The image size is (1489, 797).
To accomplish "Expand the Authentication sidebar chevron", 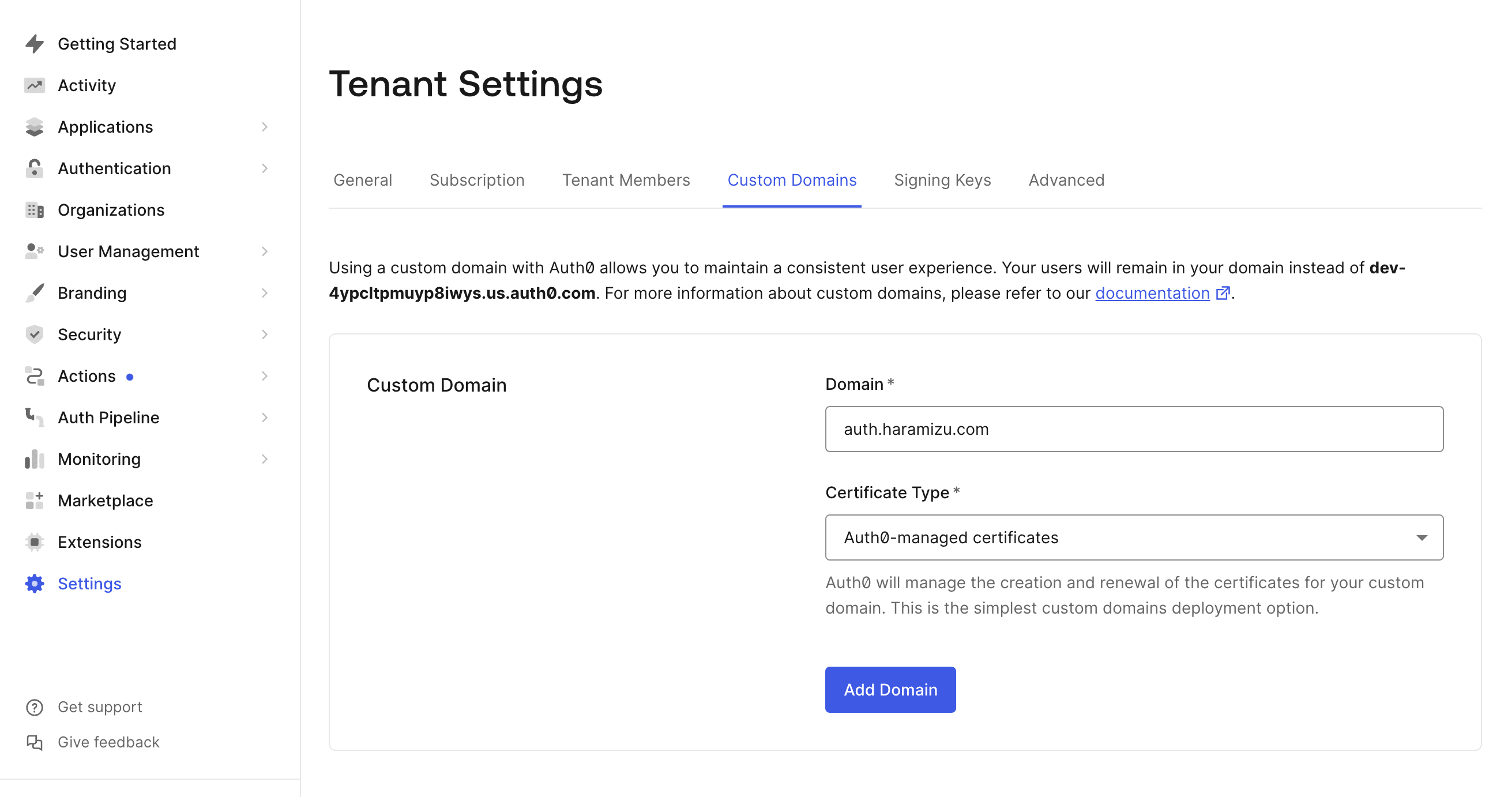I will [x=264, y=169].
